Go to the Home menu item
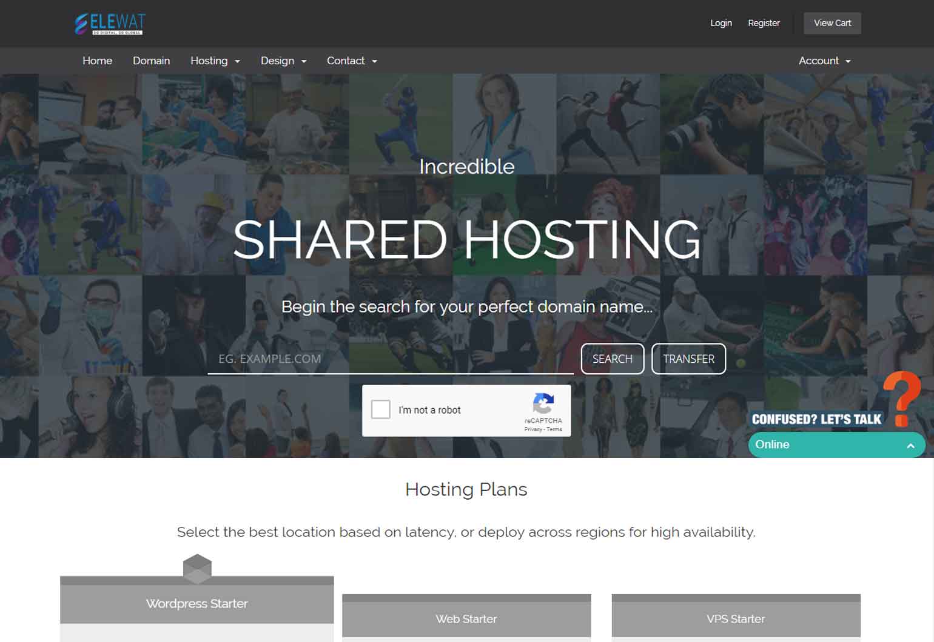This screenshot has height=642, width=934. [x=97, y=61]
